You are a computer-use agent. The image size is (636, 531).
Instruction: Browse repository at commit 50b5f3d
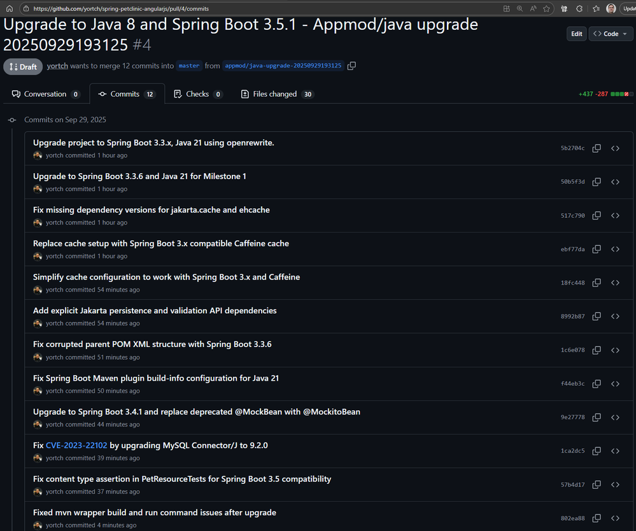pyautogui.click(x=616, y=181)
